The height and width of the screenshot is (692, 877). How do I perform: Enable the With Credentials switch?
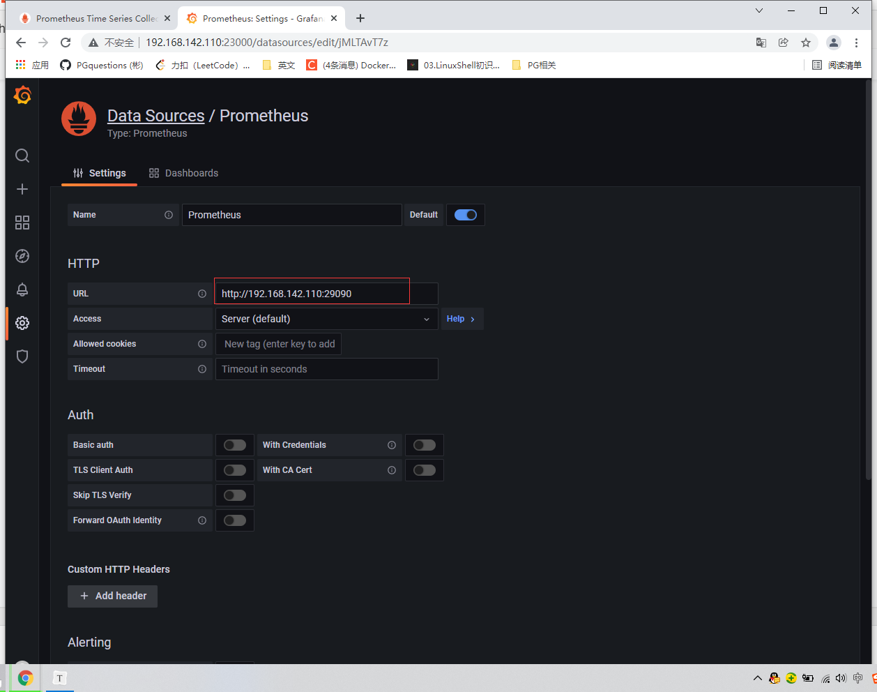click(x=425, y=445)
